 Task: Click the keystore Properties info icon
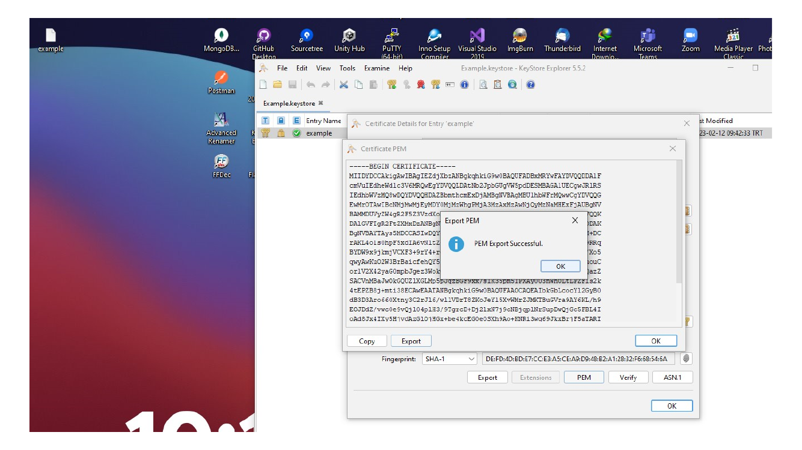[x=464, y=85]
